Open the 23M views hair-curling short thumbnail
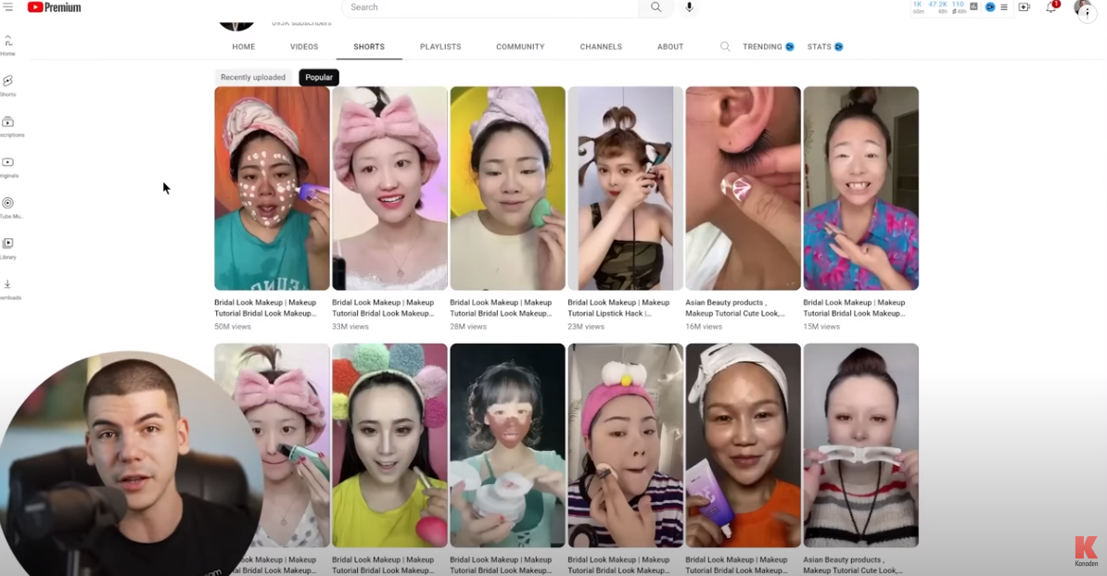Viewport: 1107px width, 576px height. pyautogui.click(x=626, y=188)
